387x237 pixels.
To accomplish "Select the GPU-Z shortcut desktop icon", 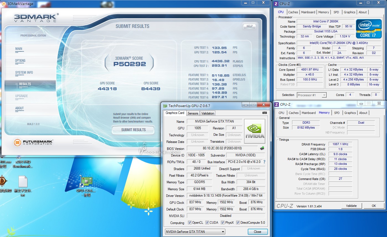I will click(86, 186).
